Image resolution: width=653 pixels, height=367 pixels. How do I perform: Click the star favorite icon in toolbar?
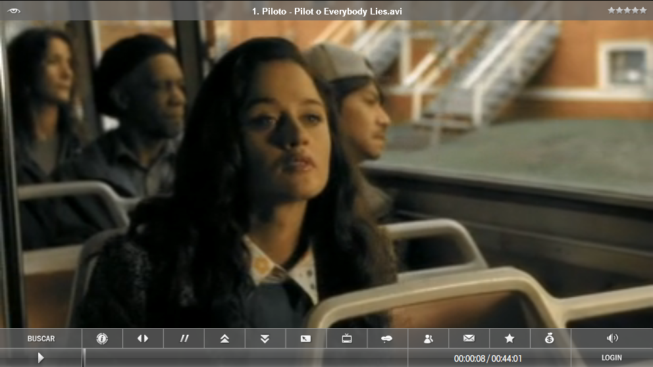509,338
